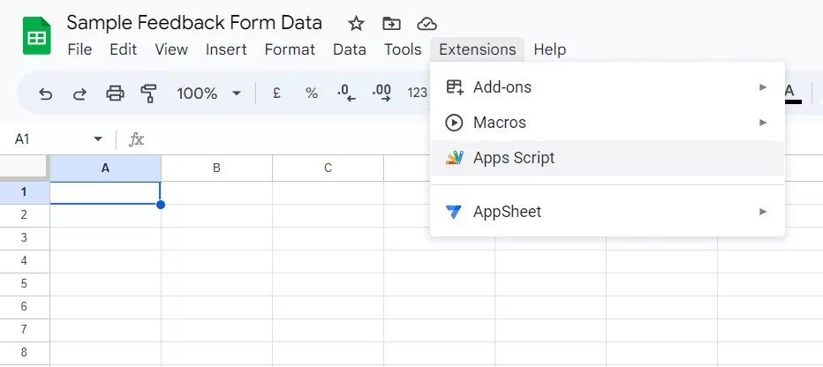823x367 pixels.
Task: Open the Tools menu
Action: [403, 49]
